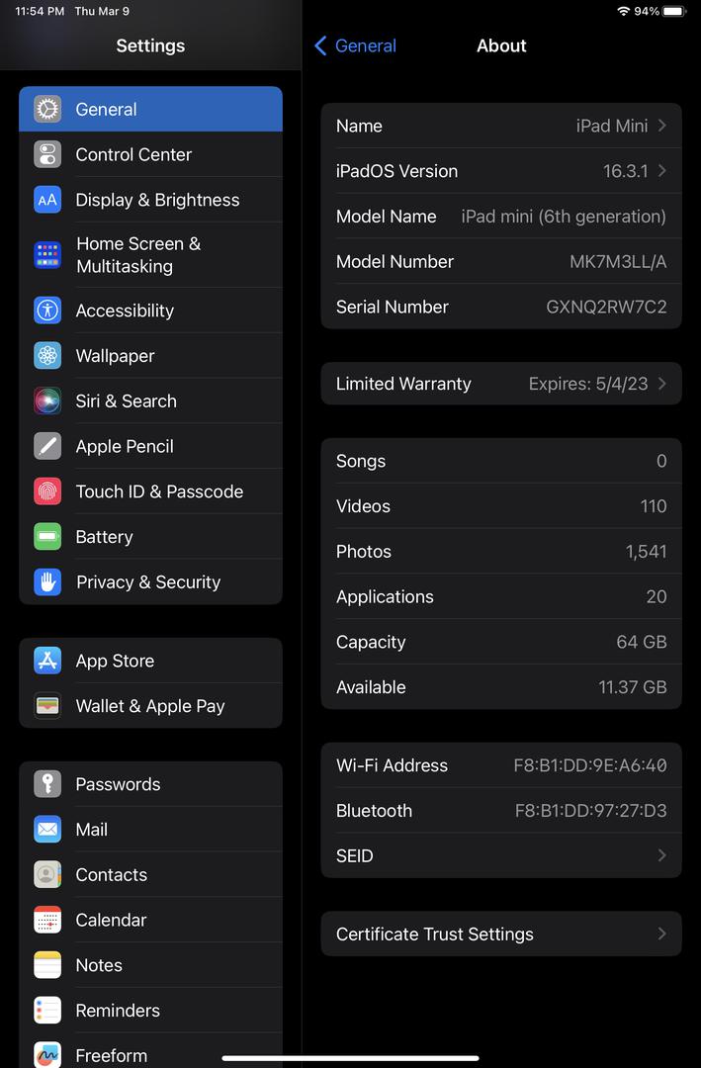Image resolution: width=701 pixels, height=1068 pixels.
Task: Tap the Notes icon
Action: point(47,965)
